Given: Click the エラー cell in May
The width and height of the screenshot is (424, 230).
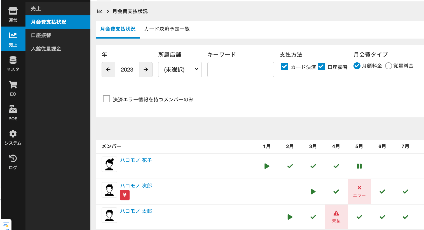Looking at the screenshot, I should [x=359, y=191].
